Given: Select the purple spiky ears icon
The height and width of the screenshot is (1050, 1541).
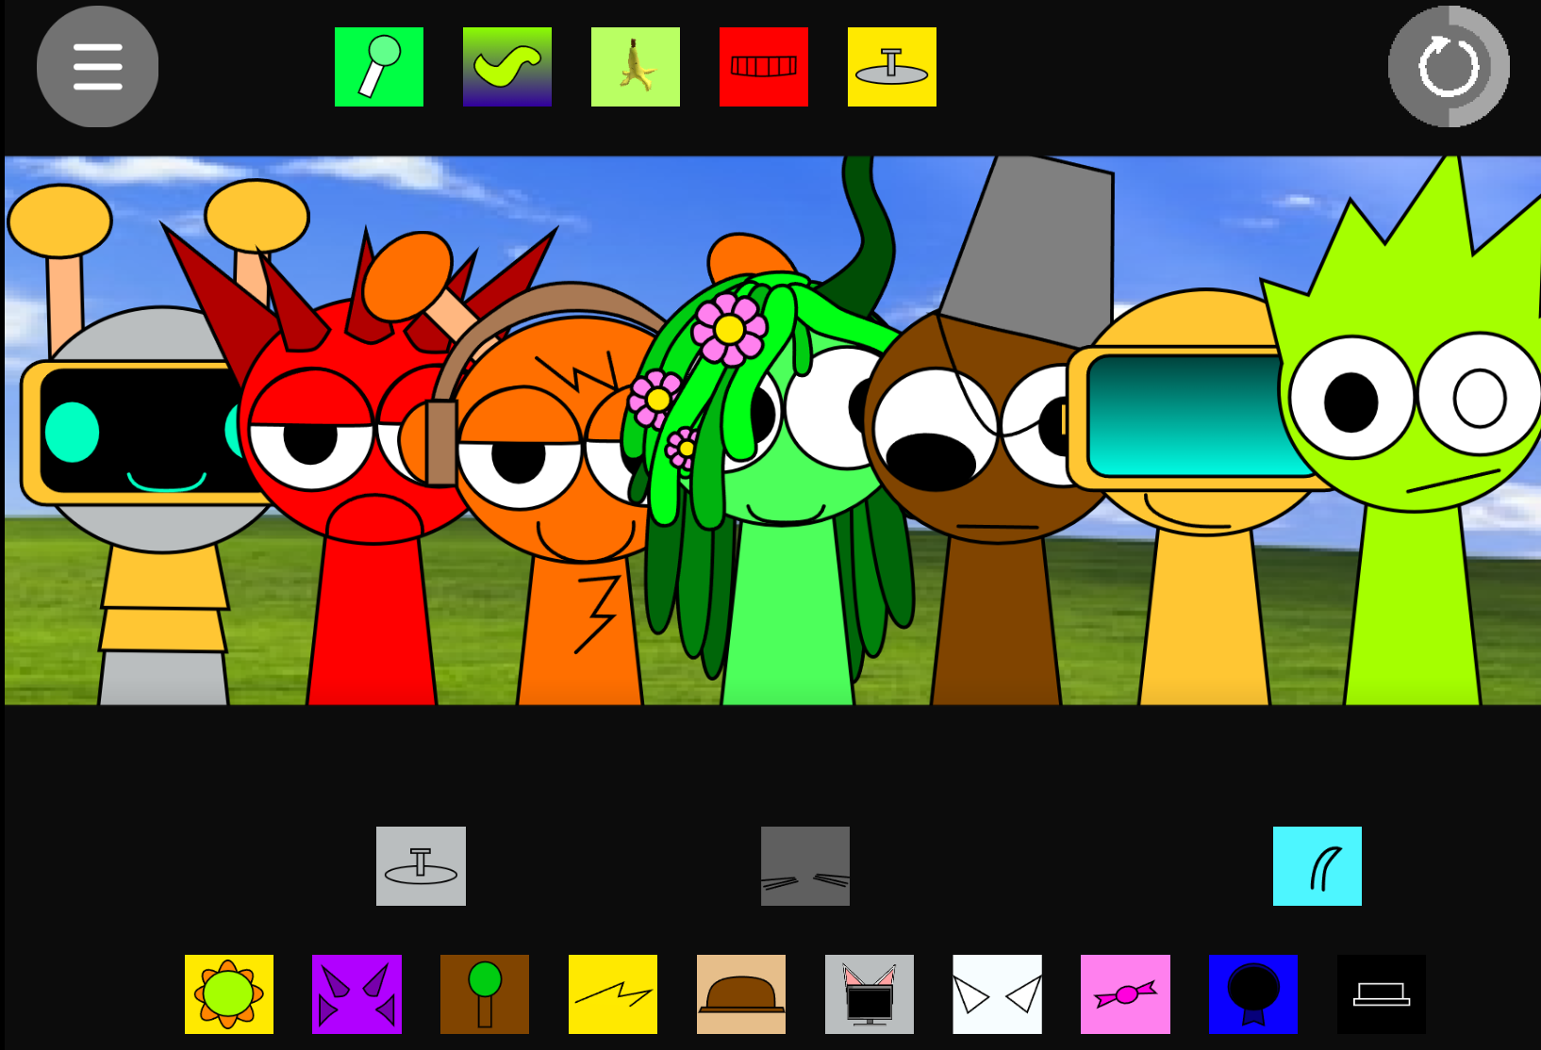Looking at the screenshot, I should coord(356,994).
